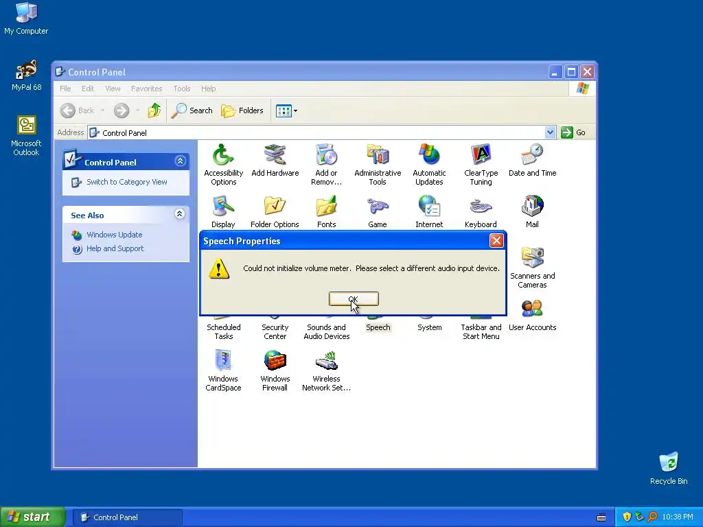
Task: Click the on-screen keyboard tray icon
Action: click(x=601, y=517)
